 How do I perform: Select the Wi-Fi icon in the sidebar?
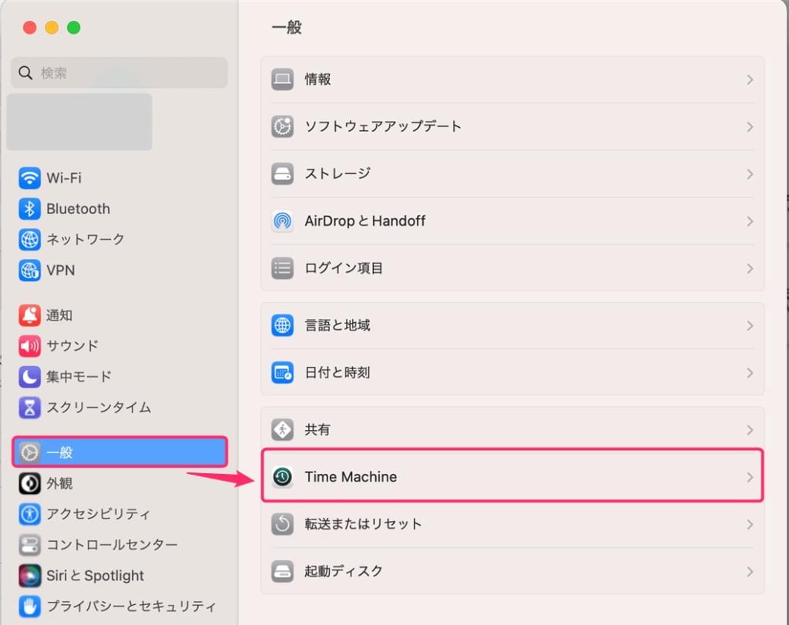(x=28, y=178)
